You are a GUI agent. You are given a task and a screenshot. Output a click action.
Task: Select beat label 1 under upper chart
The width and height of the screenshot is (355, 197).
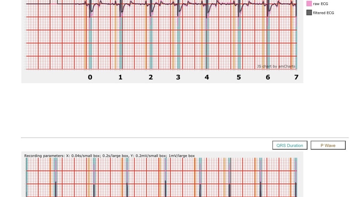pyautogui.click(x=120, y=77)
